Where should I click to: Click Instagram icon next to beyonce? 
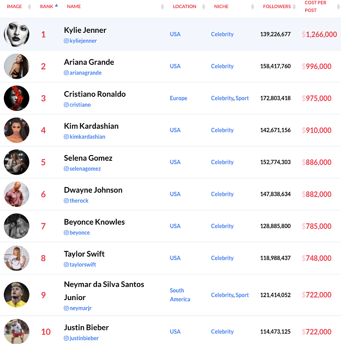coord(66,233)
